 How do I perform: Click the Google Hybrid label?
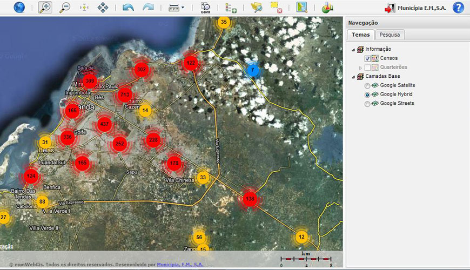click(397, 94)
